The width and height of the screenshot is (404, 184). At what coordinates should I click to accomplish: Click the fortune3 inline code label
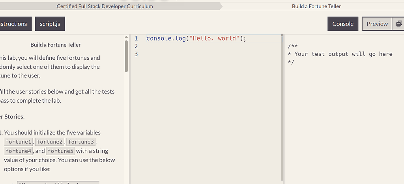(x=81, y=142)
